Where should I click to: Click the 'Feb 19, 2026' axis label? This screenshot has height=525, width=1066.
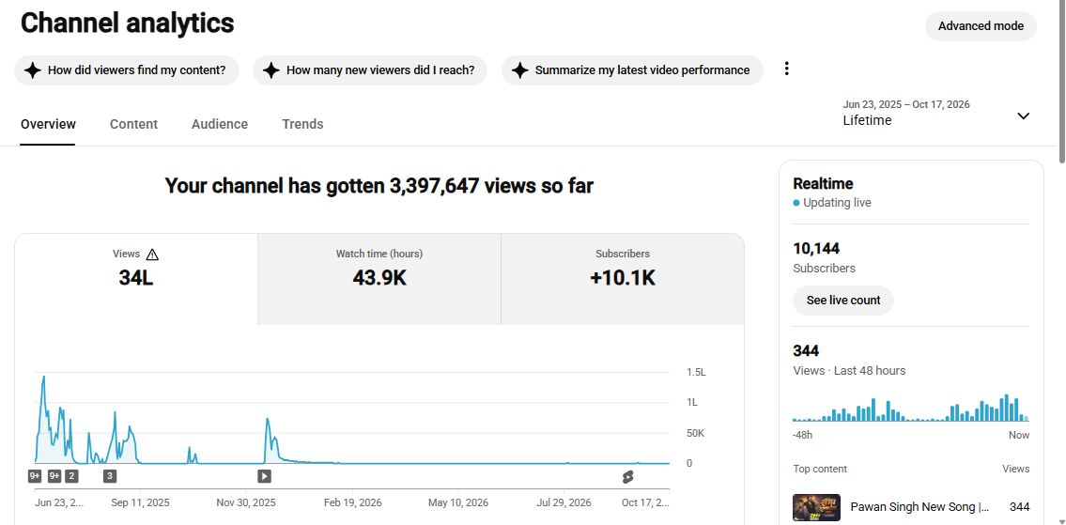tap(352, 503)
